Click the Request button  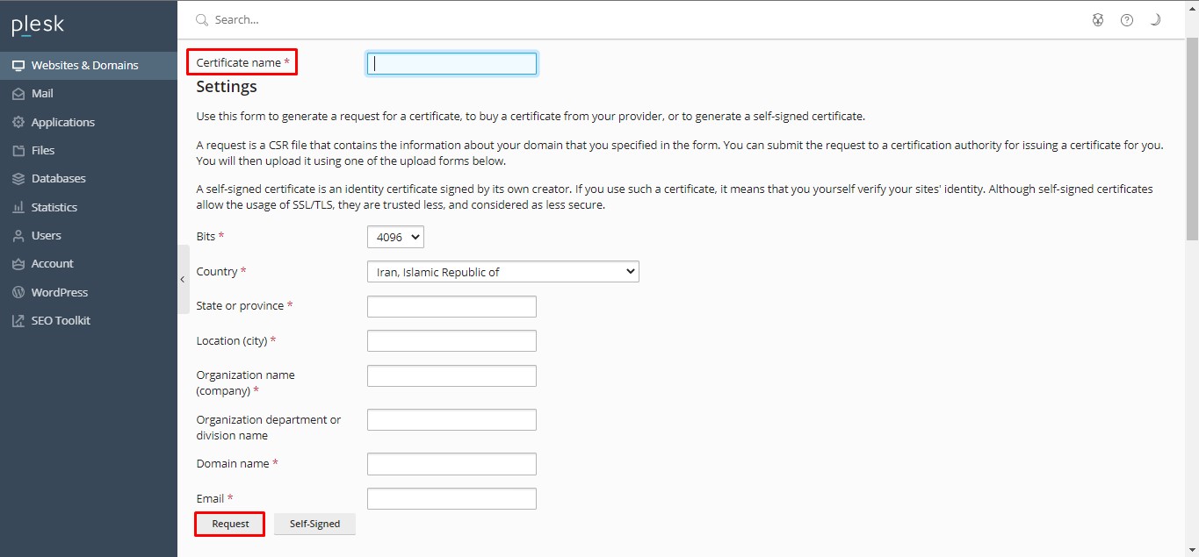[230, 525]
